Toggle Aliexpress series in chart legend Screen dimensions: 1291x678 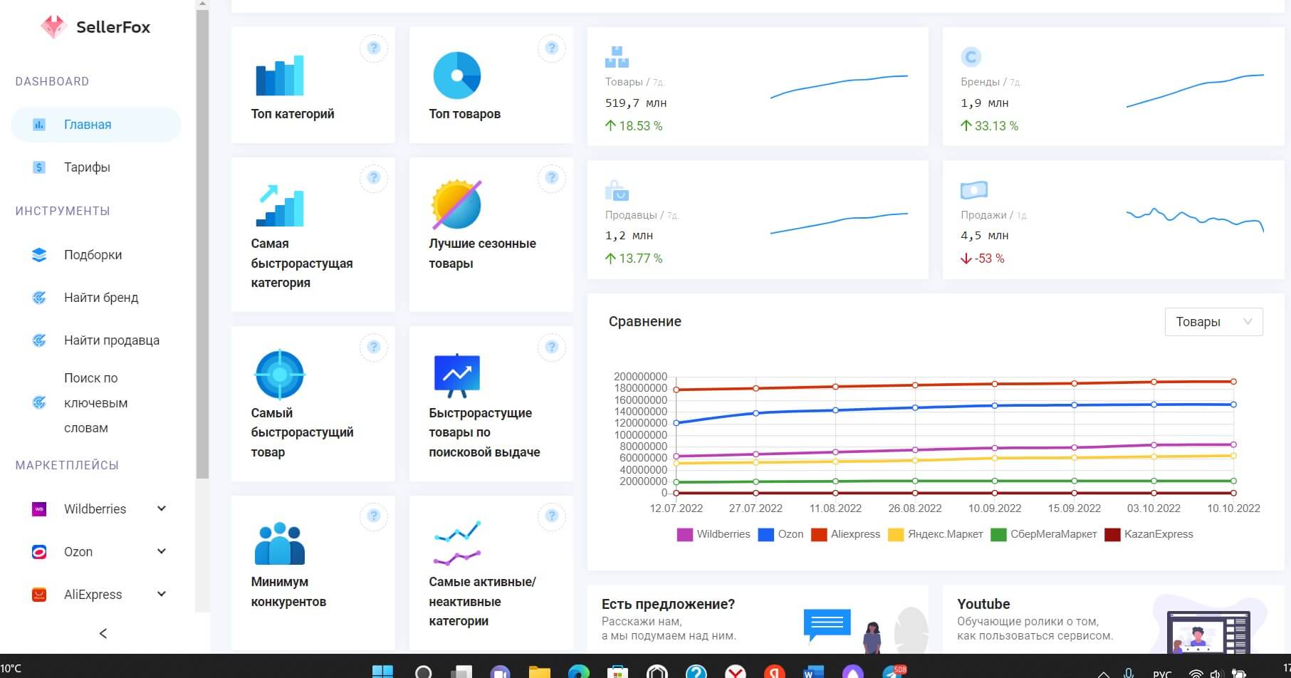coord(846,534)
